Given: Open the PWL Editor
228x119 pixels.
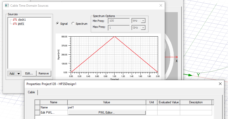Looking at the screenshot, I should pyautogui.click(x=107, y=113).
